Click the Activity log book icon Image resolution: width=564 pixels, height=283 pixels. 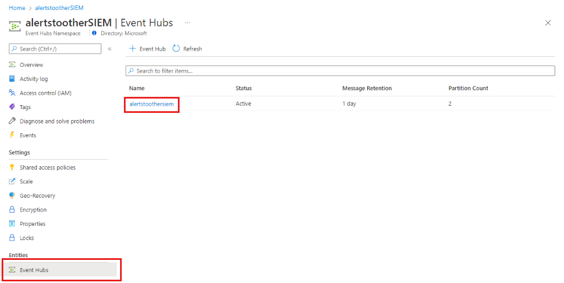[x=12, y=79]
